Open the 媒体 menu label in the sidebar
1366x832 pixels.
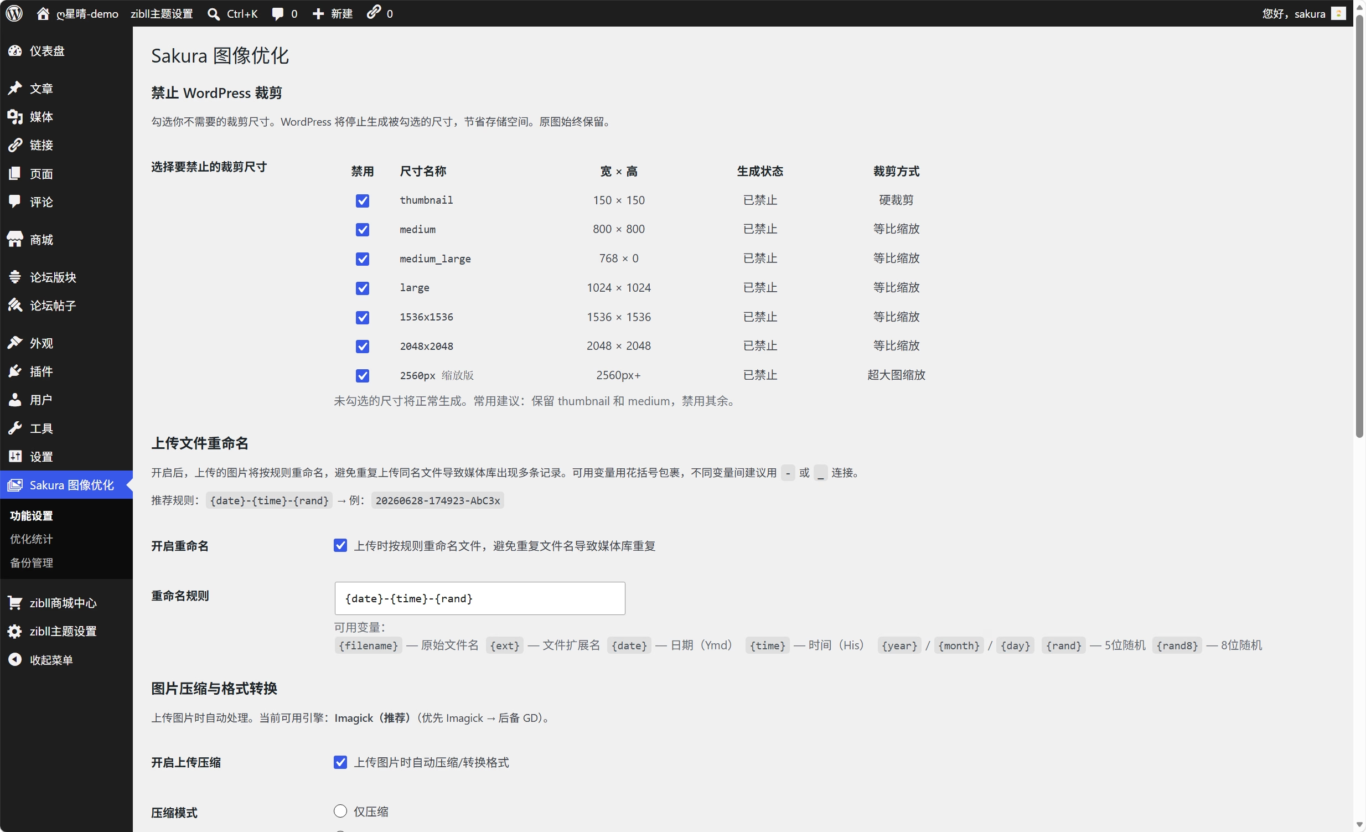pyautogui.click(x=42, y=116)
